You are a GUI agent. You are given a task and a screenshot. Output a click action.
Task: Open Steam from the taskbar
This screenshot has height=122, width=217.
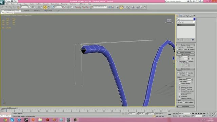(x=26, y=120)
